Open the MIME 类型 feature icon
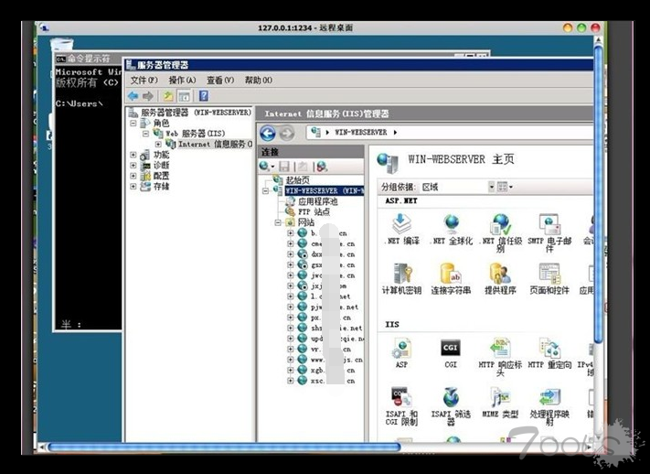 [500, 403]
